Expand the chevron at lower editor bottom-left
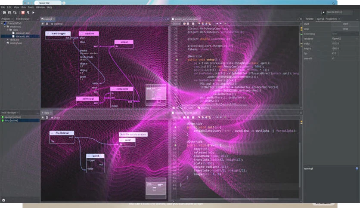The width and height of the screenshot is (360, 208). (173, 201)
